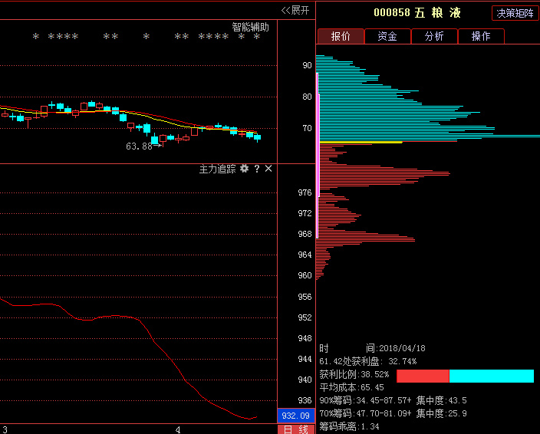The width and height of the screenshot is (540, 434).
Task: Click the 932.09 indicator value box
Action: tap(296, 416)
